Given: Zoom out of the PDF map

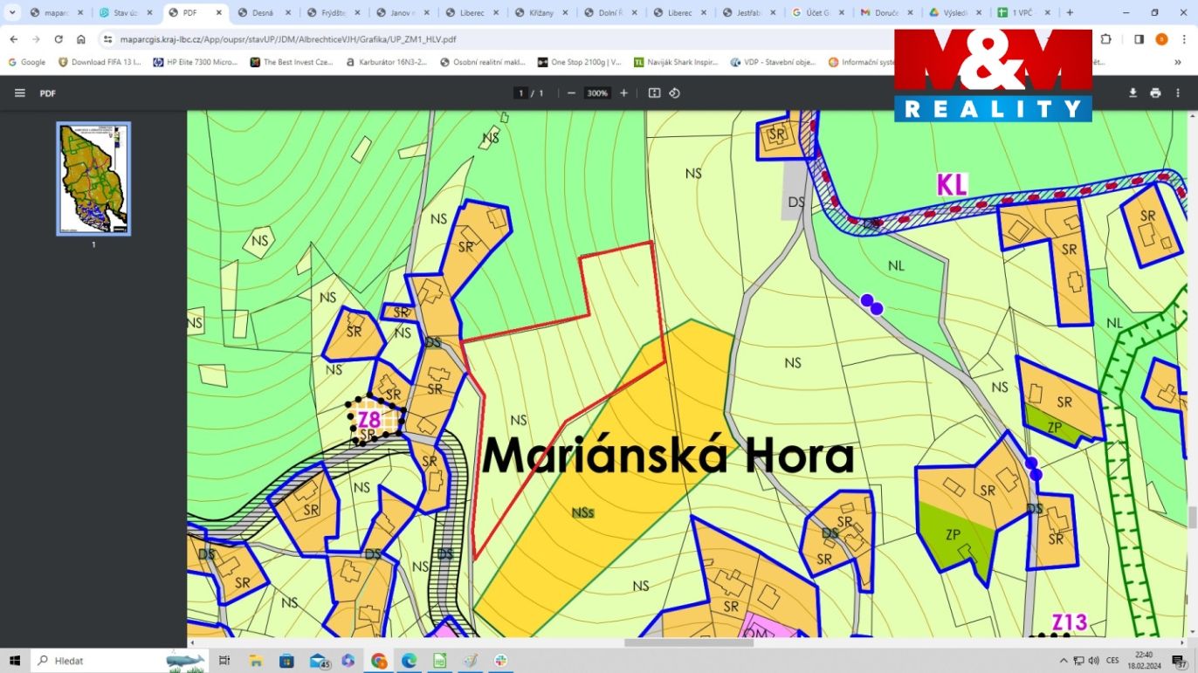Looking at the screenshot, I should pos(571,93).
